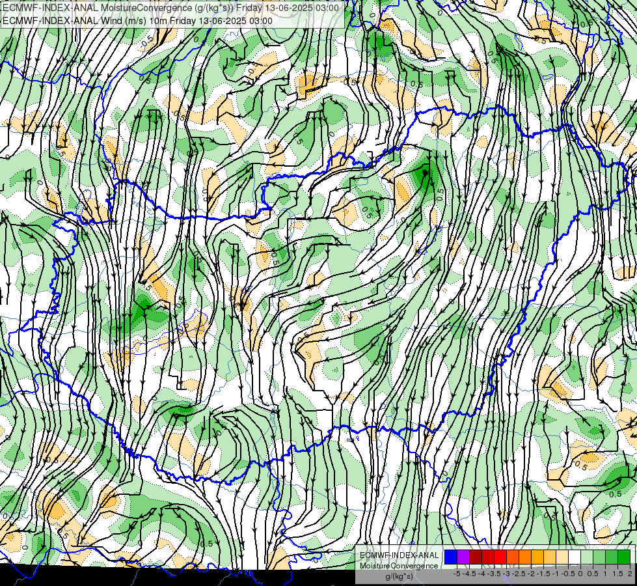637x586 pixels.
Task: Click the white legend swatch left of 0
Action: [575, 557]
